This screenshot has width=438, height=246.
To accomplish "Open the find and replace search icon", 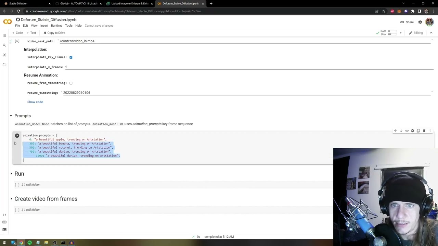I will click(4, 45).
